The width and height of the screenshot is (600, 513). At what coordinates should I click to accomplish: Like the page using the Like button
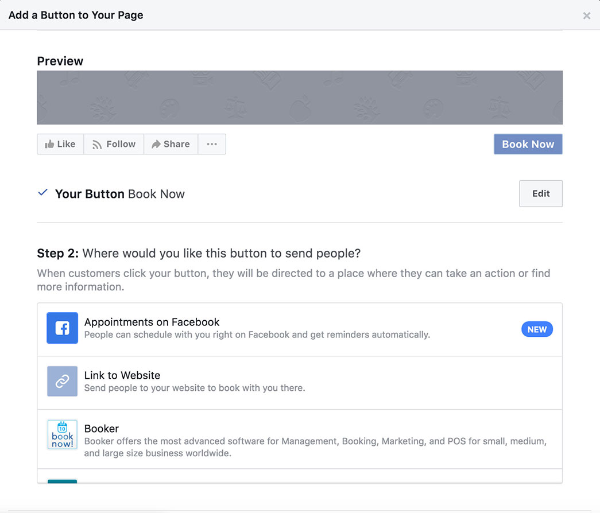click(x=60, y=144)
